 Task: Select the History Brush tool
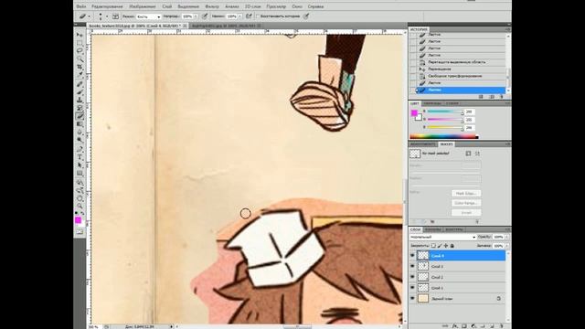[x=80, y=108]
